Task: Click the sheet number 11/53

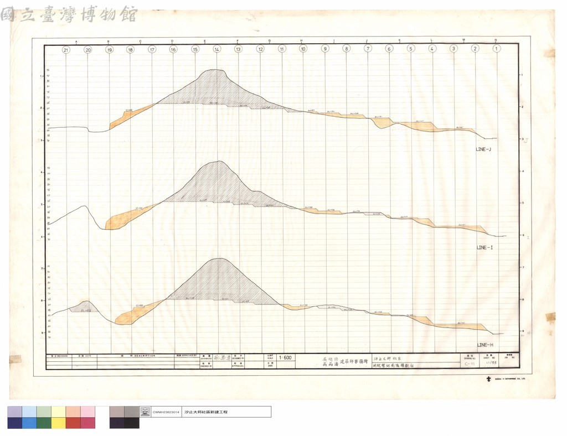Action: tap(491, 362)
